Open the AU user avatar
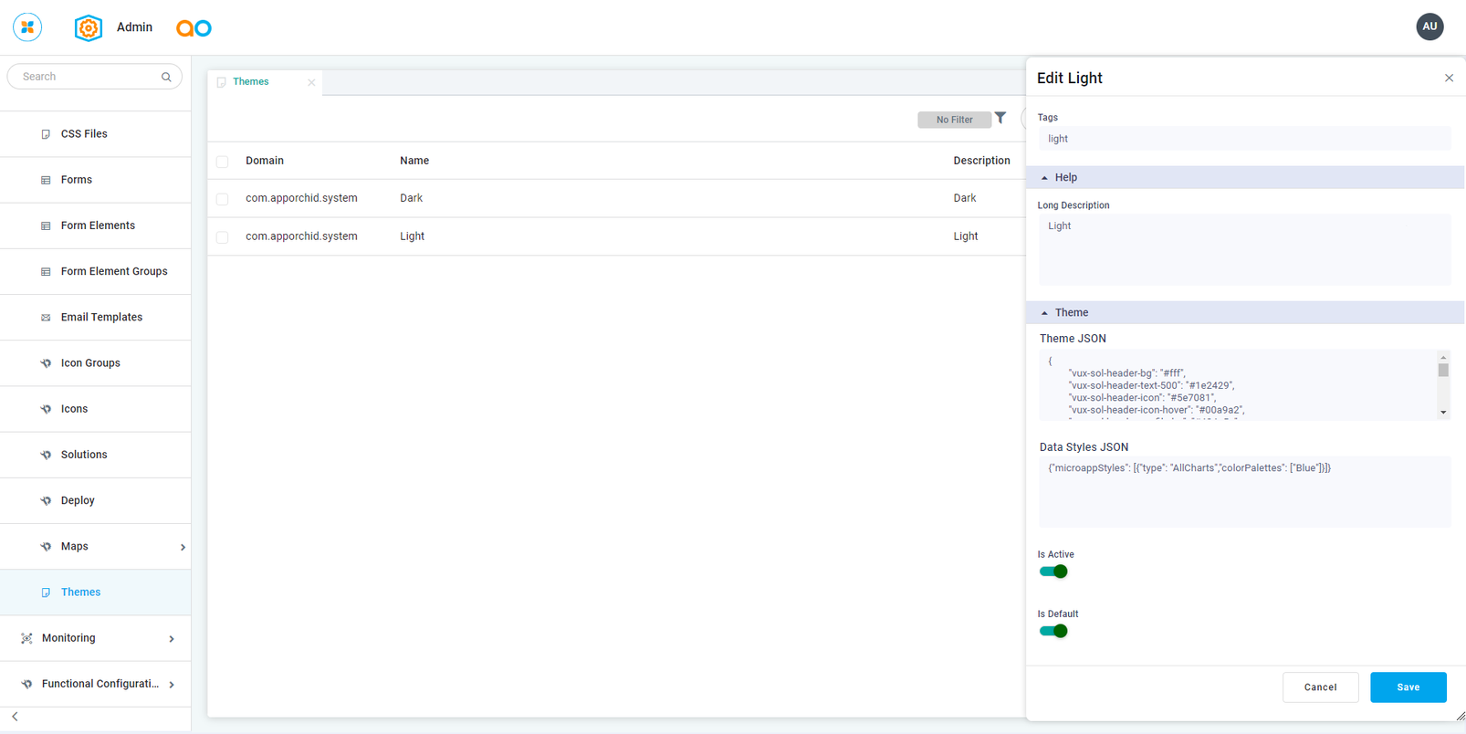The height and width of the screenshot is (734, 1466). pos(1429,26)
